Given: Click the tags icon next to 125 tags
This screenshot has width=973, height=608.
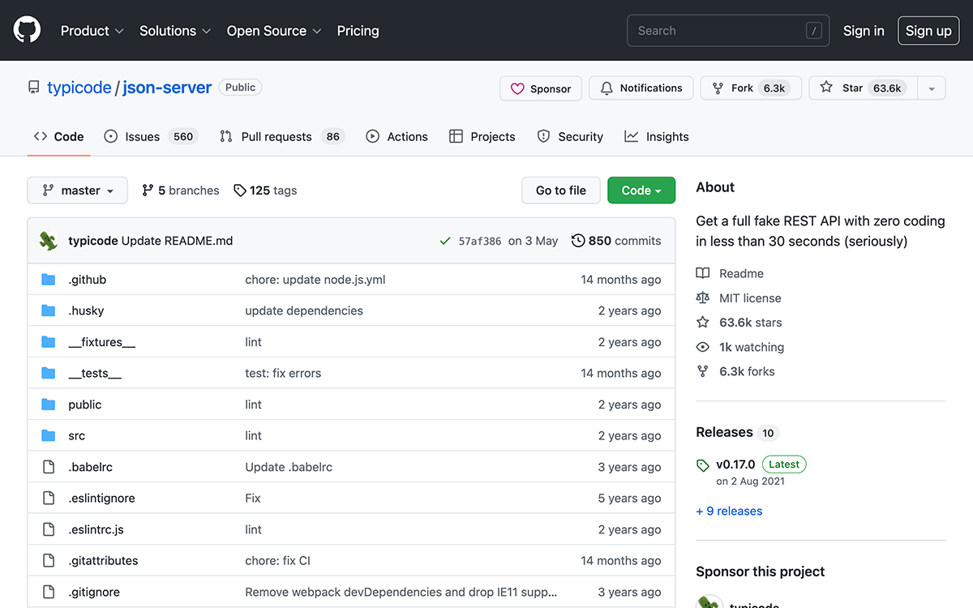Looking at the screenshot, I should click(x=240, y=190).
